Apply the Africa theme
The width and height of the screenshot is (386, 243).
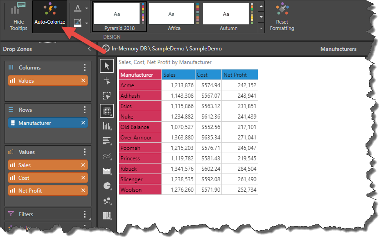[x=174, y=17]
